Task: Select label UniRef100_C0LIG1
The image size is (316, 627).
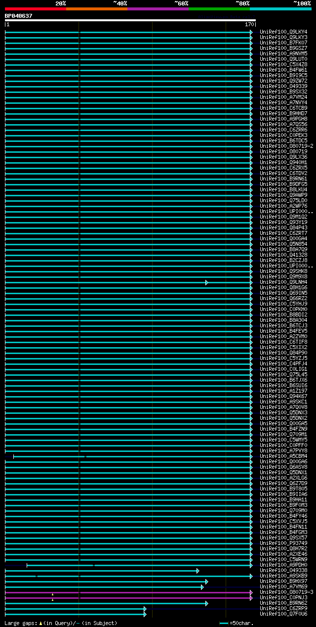Action: pos(283,369)
